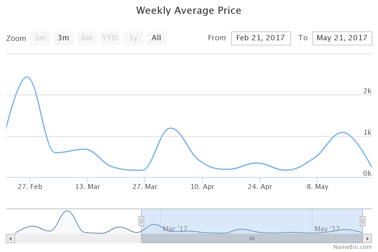Screen dimensions: 378x252
Task: Click the late-February peak on price line
Action: coord(27,77)
